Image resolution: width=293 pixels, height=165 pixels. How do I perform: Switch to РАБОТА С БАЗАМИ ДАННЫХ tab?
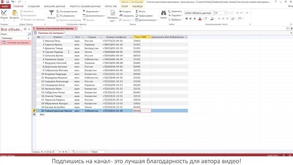[x=85, y=6]
